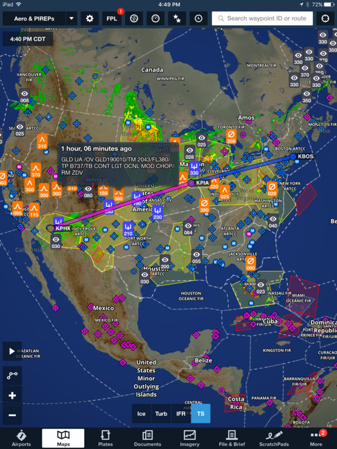Open the route drawing tool icon
The height and width of the screenshot is (449, 337).
click(x=12, y=375)
